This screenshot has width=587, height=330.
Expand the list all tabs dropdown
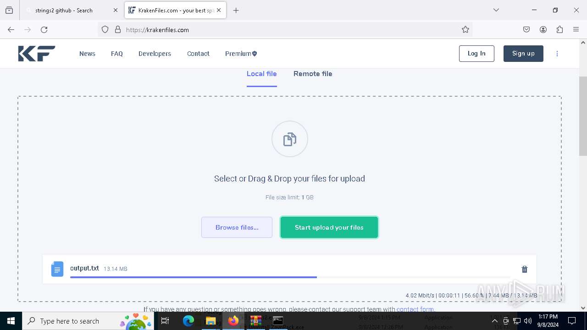(496, 10)
